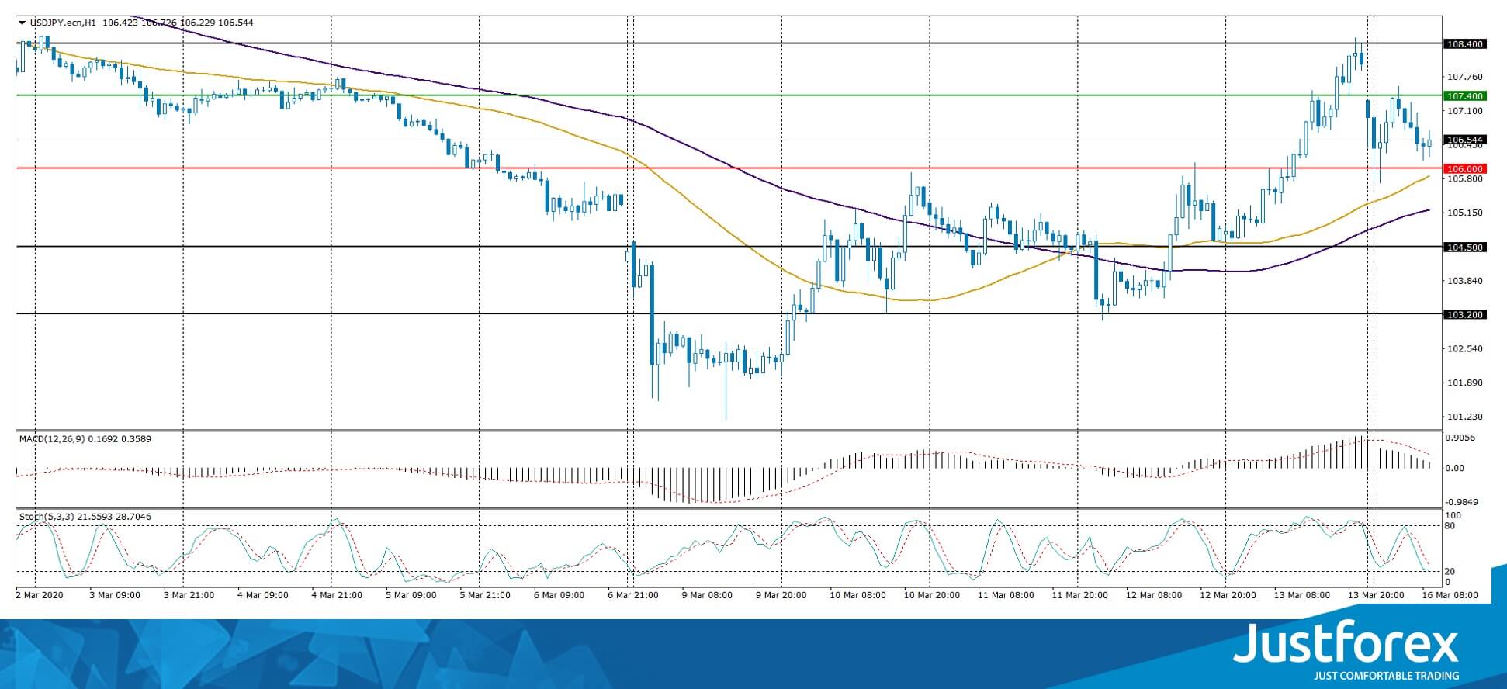
Task: Click the 102.540 price axis value
Action: (1465, 349)
